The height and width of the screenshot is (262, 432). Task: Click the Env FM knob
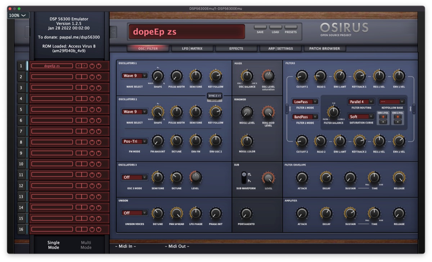tap(195, 141)
